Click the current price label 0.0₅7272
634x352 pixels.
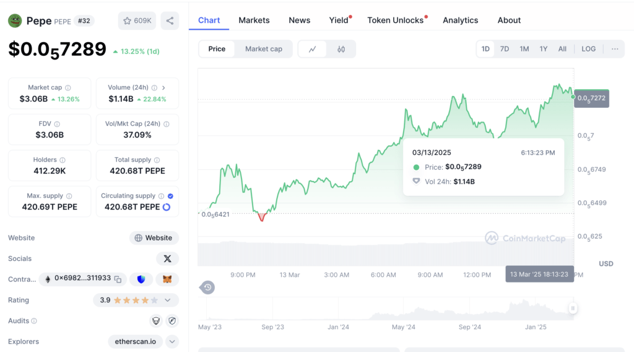[x=591, y=99]
